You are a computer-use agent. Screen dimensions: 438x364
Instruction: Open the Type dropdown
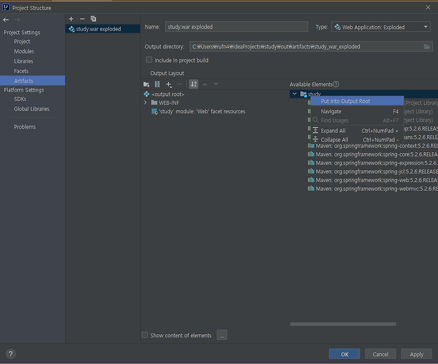pyautogui.click(x=381, y=27)
